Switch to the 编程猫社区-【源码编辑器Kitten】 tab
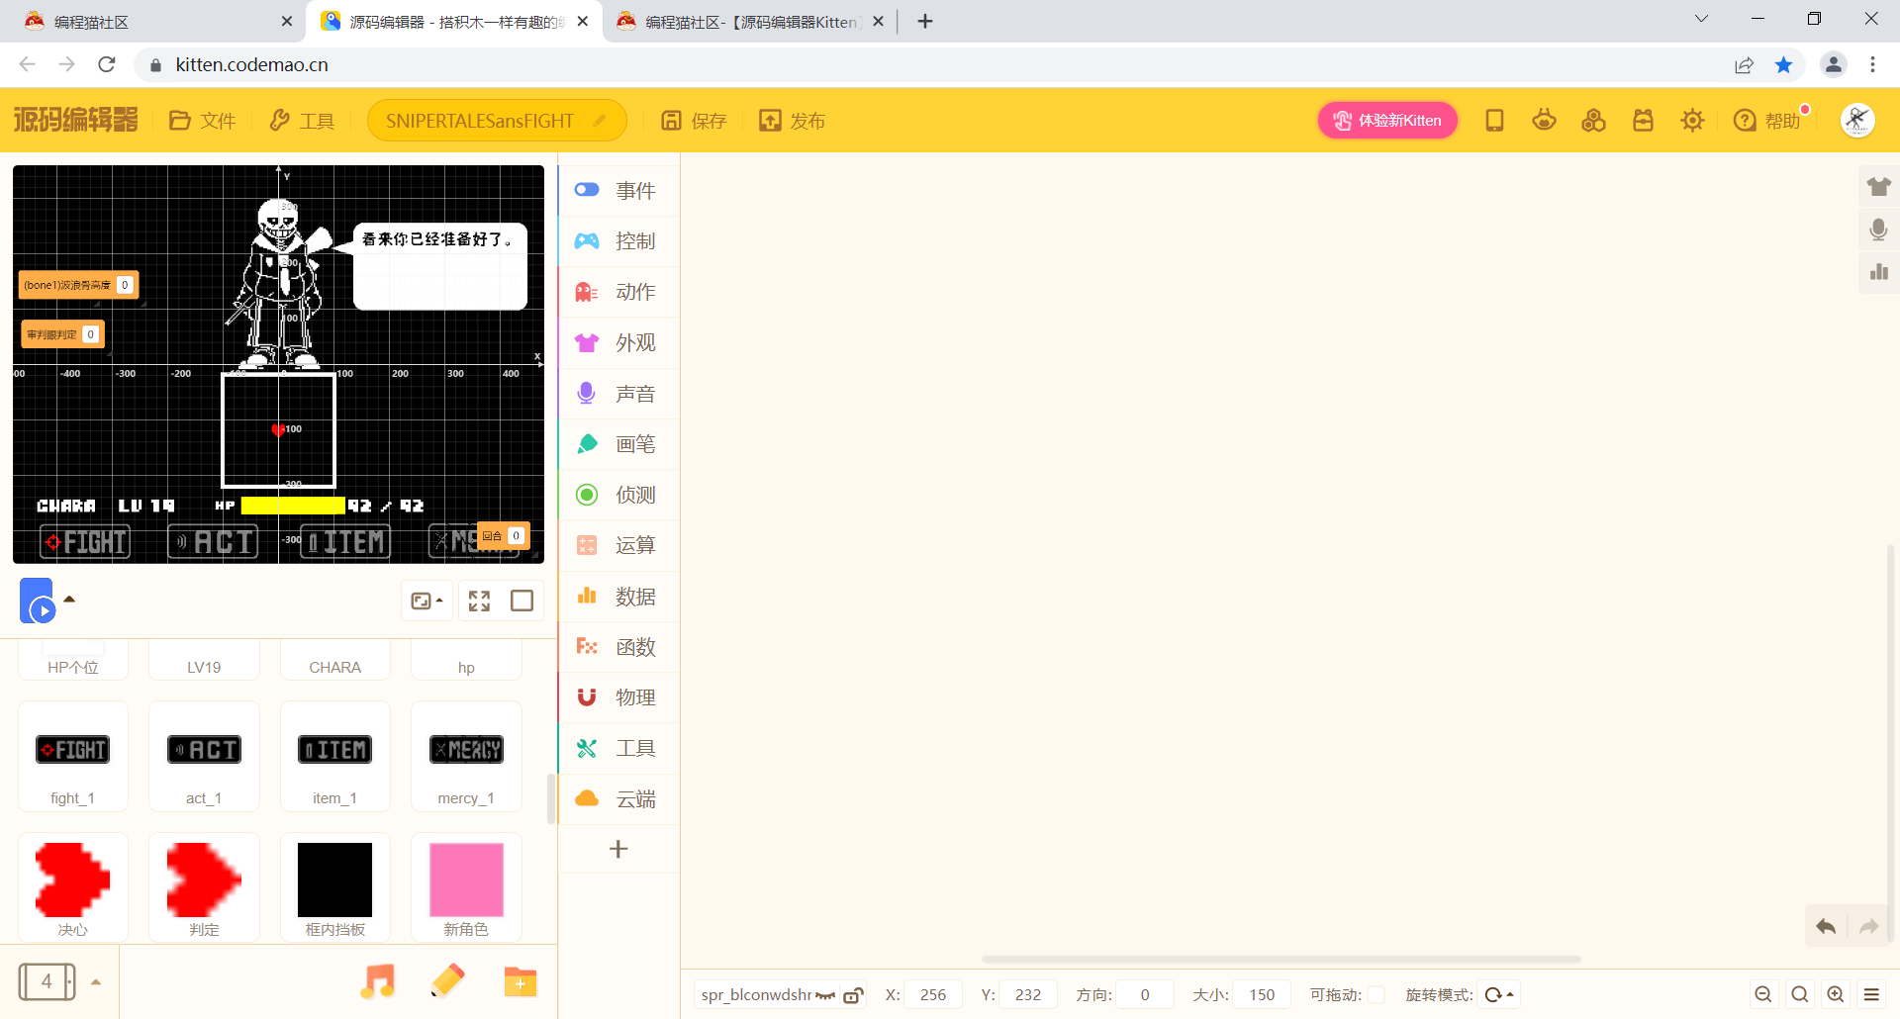 750,22
